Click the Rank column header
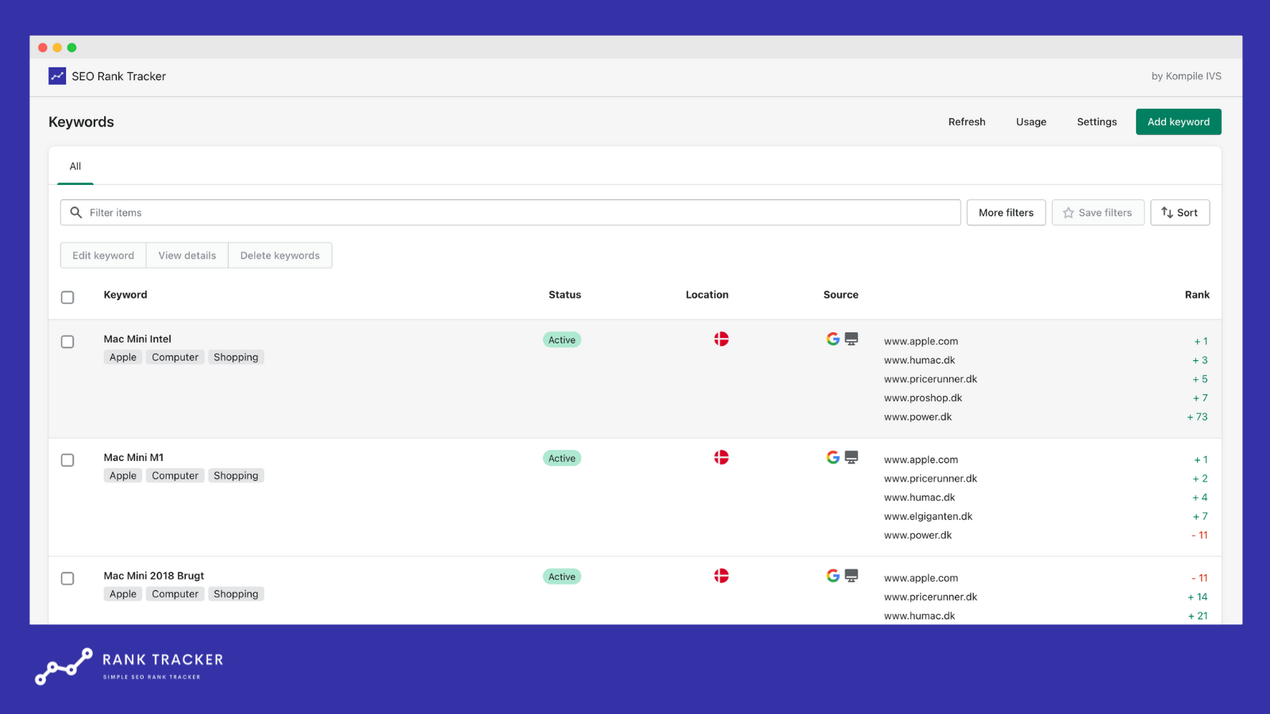 (x=1197, y=294)
